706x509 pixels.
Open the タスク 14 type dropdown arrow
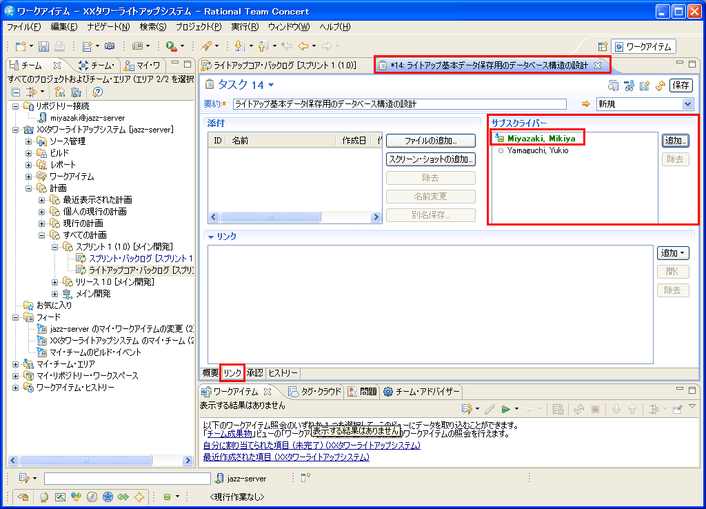click(271, 85)
